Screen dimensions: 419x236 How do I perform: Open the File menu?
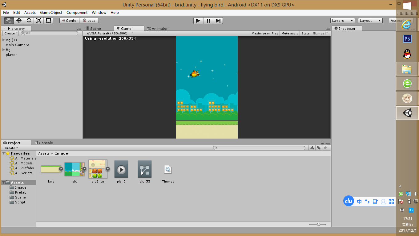(x=6, y=13)
